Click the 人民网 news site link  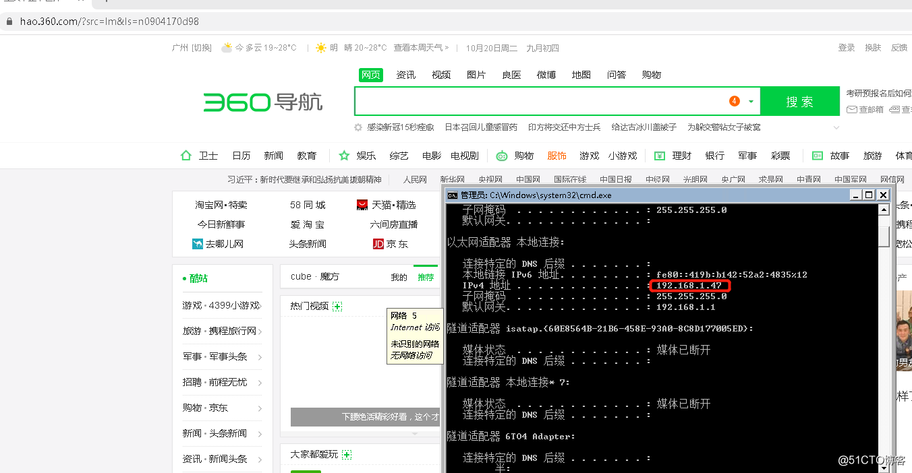416,180
